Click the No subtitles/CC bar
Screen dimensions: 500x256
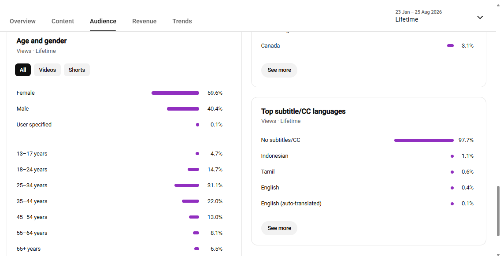pyautogui.click(x=424, y=140)
